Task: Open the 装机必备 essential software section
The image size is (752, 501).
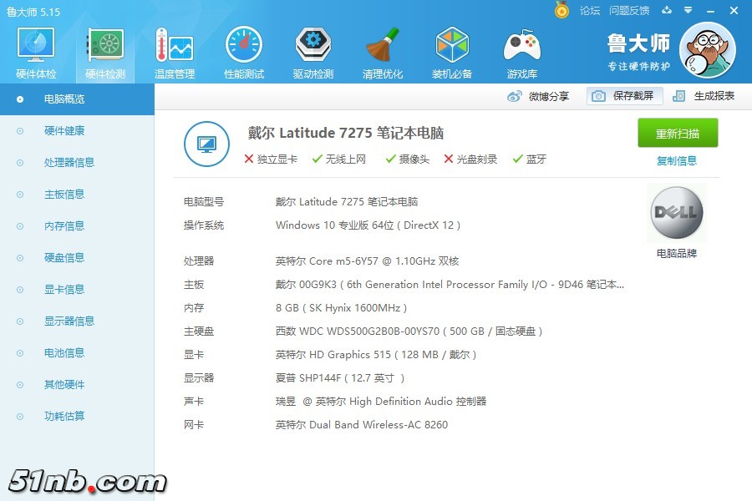Action: tap(452, 50)
